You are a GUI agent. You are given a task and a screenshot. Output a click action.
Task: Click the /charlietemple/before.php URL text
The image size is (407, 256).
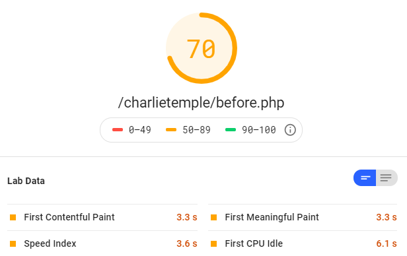201,103
